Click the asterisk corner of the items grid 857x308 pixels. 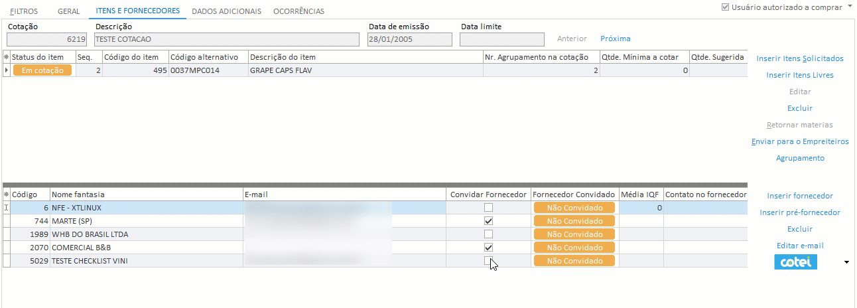(x=7, y=57)
